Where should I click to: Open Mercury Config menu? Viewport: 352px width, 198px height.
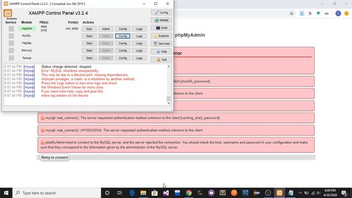pyautogui.click(x=123, y=51)
